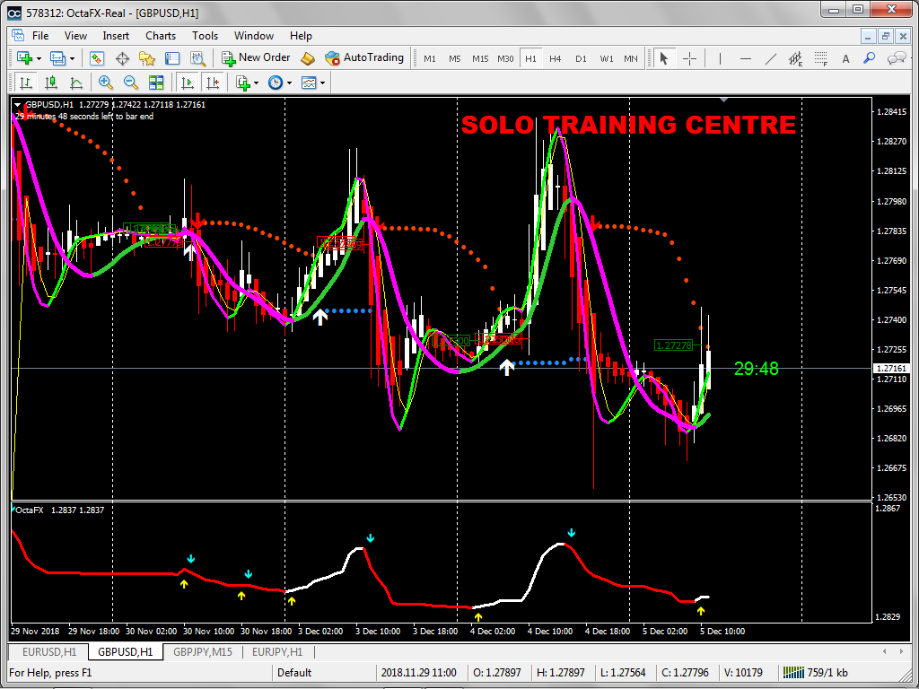919x689 pixels.
Task: Select the candlestick chart type
Action: click(x=51, y=83)
